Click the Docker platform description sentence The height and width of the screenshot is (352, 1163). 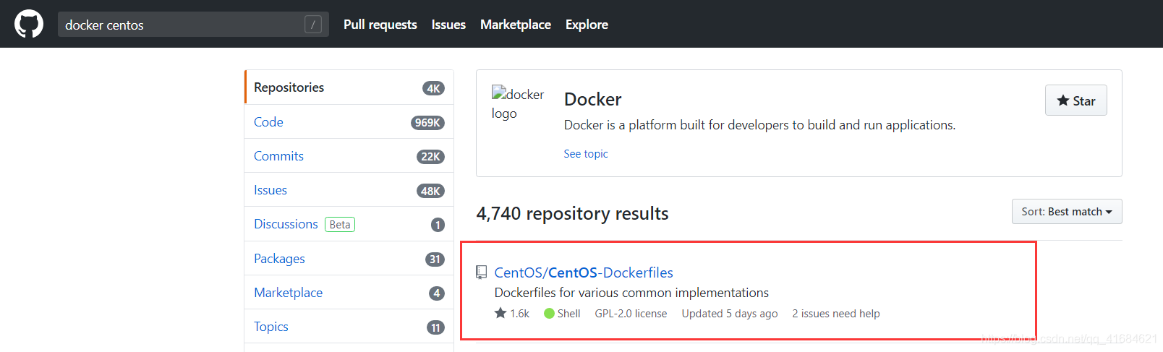click(759, 125)
